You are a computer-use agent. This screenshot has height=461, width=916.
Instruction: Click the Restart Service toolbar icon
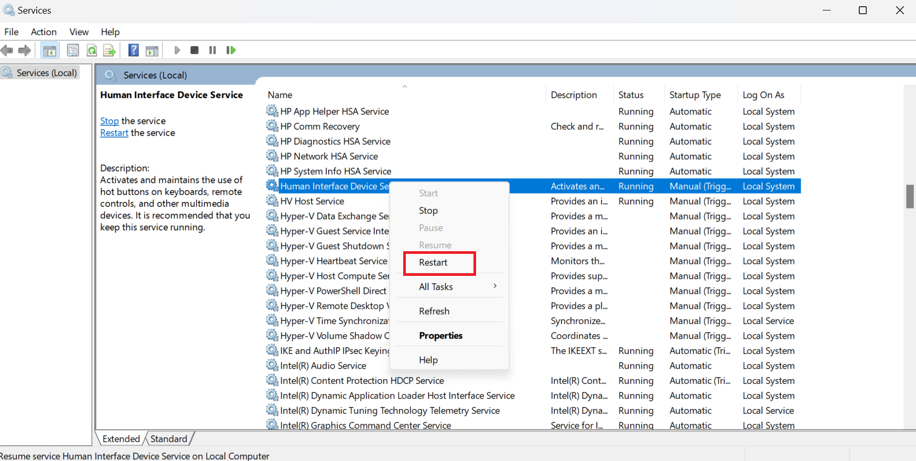click(x=231, y=50)
